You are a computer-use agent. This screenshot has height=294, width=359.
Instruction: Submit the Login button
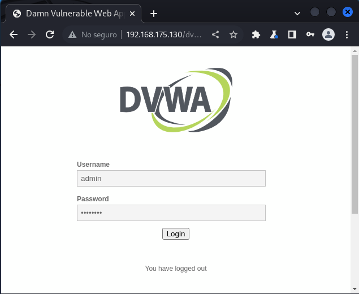coord(176,234)
